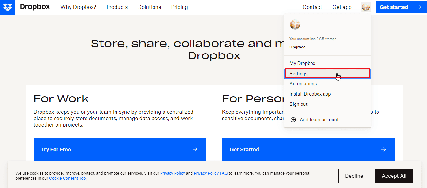
Task: Open the Solutions menu
Action: tap(149, 7)
